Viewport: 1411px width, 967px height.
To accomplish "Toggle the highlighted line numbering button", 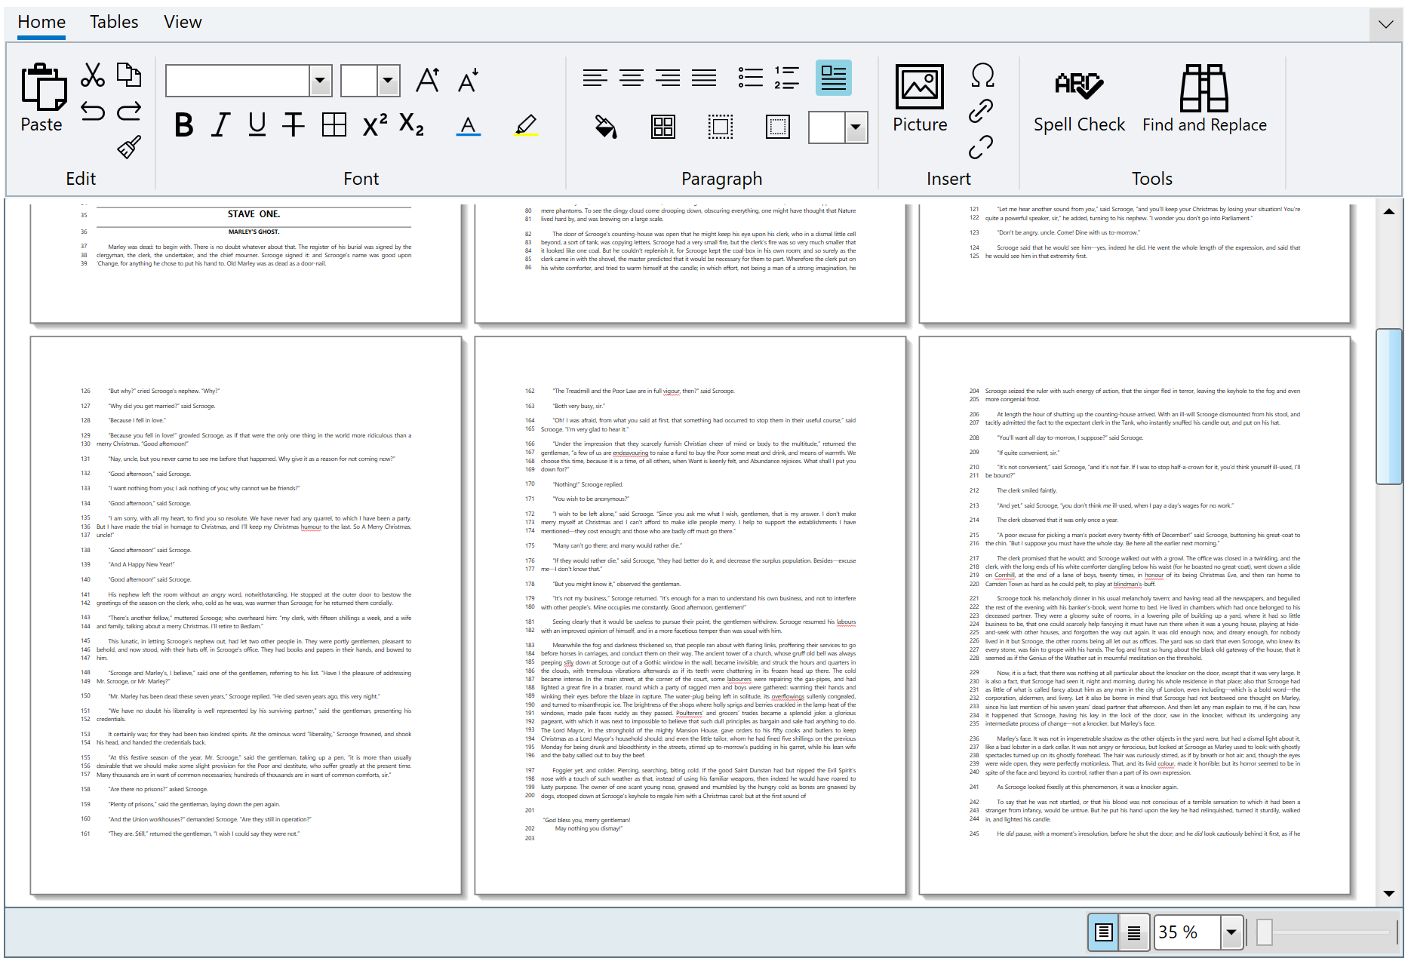I will point(834,78).
